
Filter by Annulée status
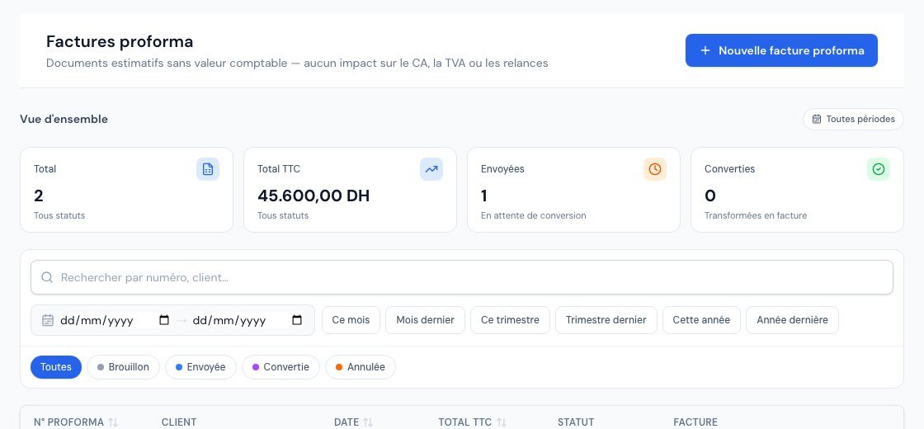[360, 367]
